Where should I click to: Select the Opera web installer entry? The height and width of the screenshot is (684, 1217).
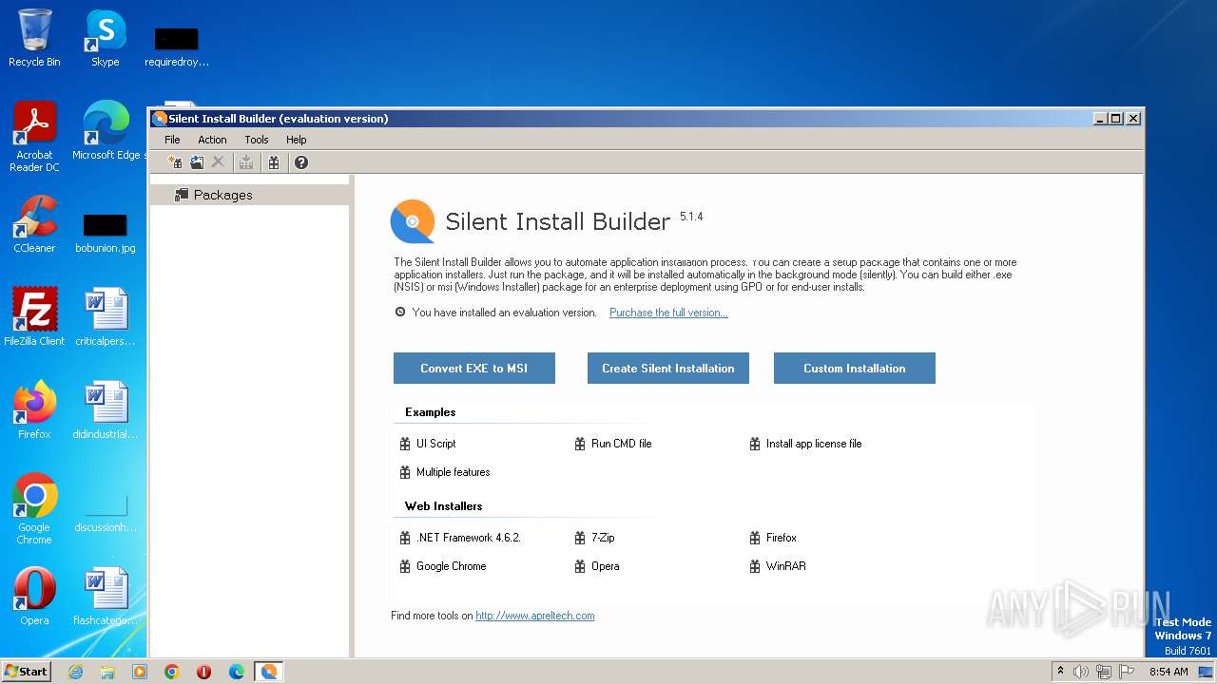pyautogui.click(x=597, y=566)
